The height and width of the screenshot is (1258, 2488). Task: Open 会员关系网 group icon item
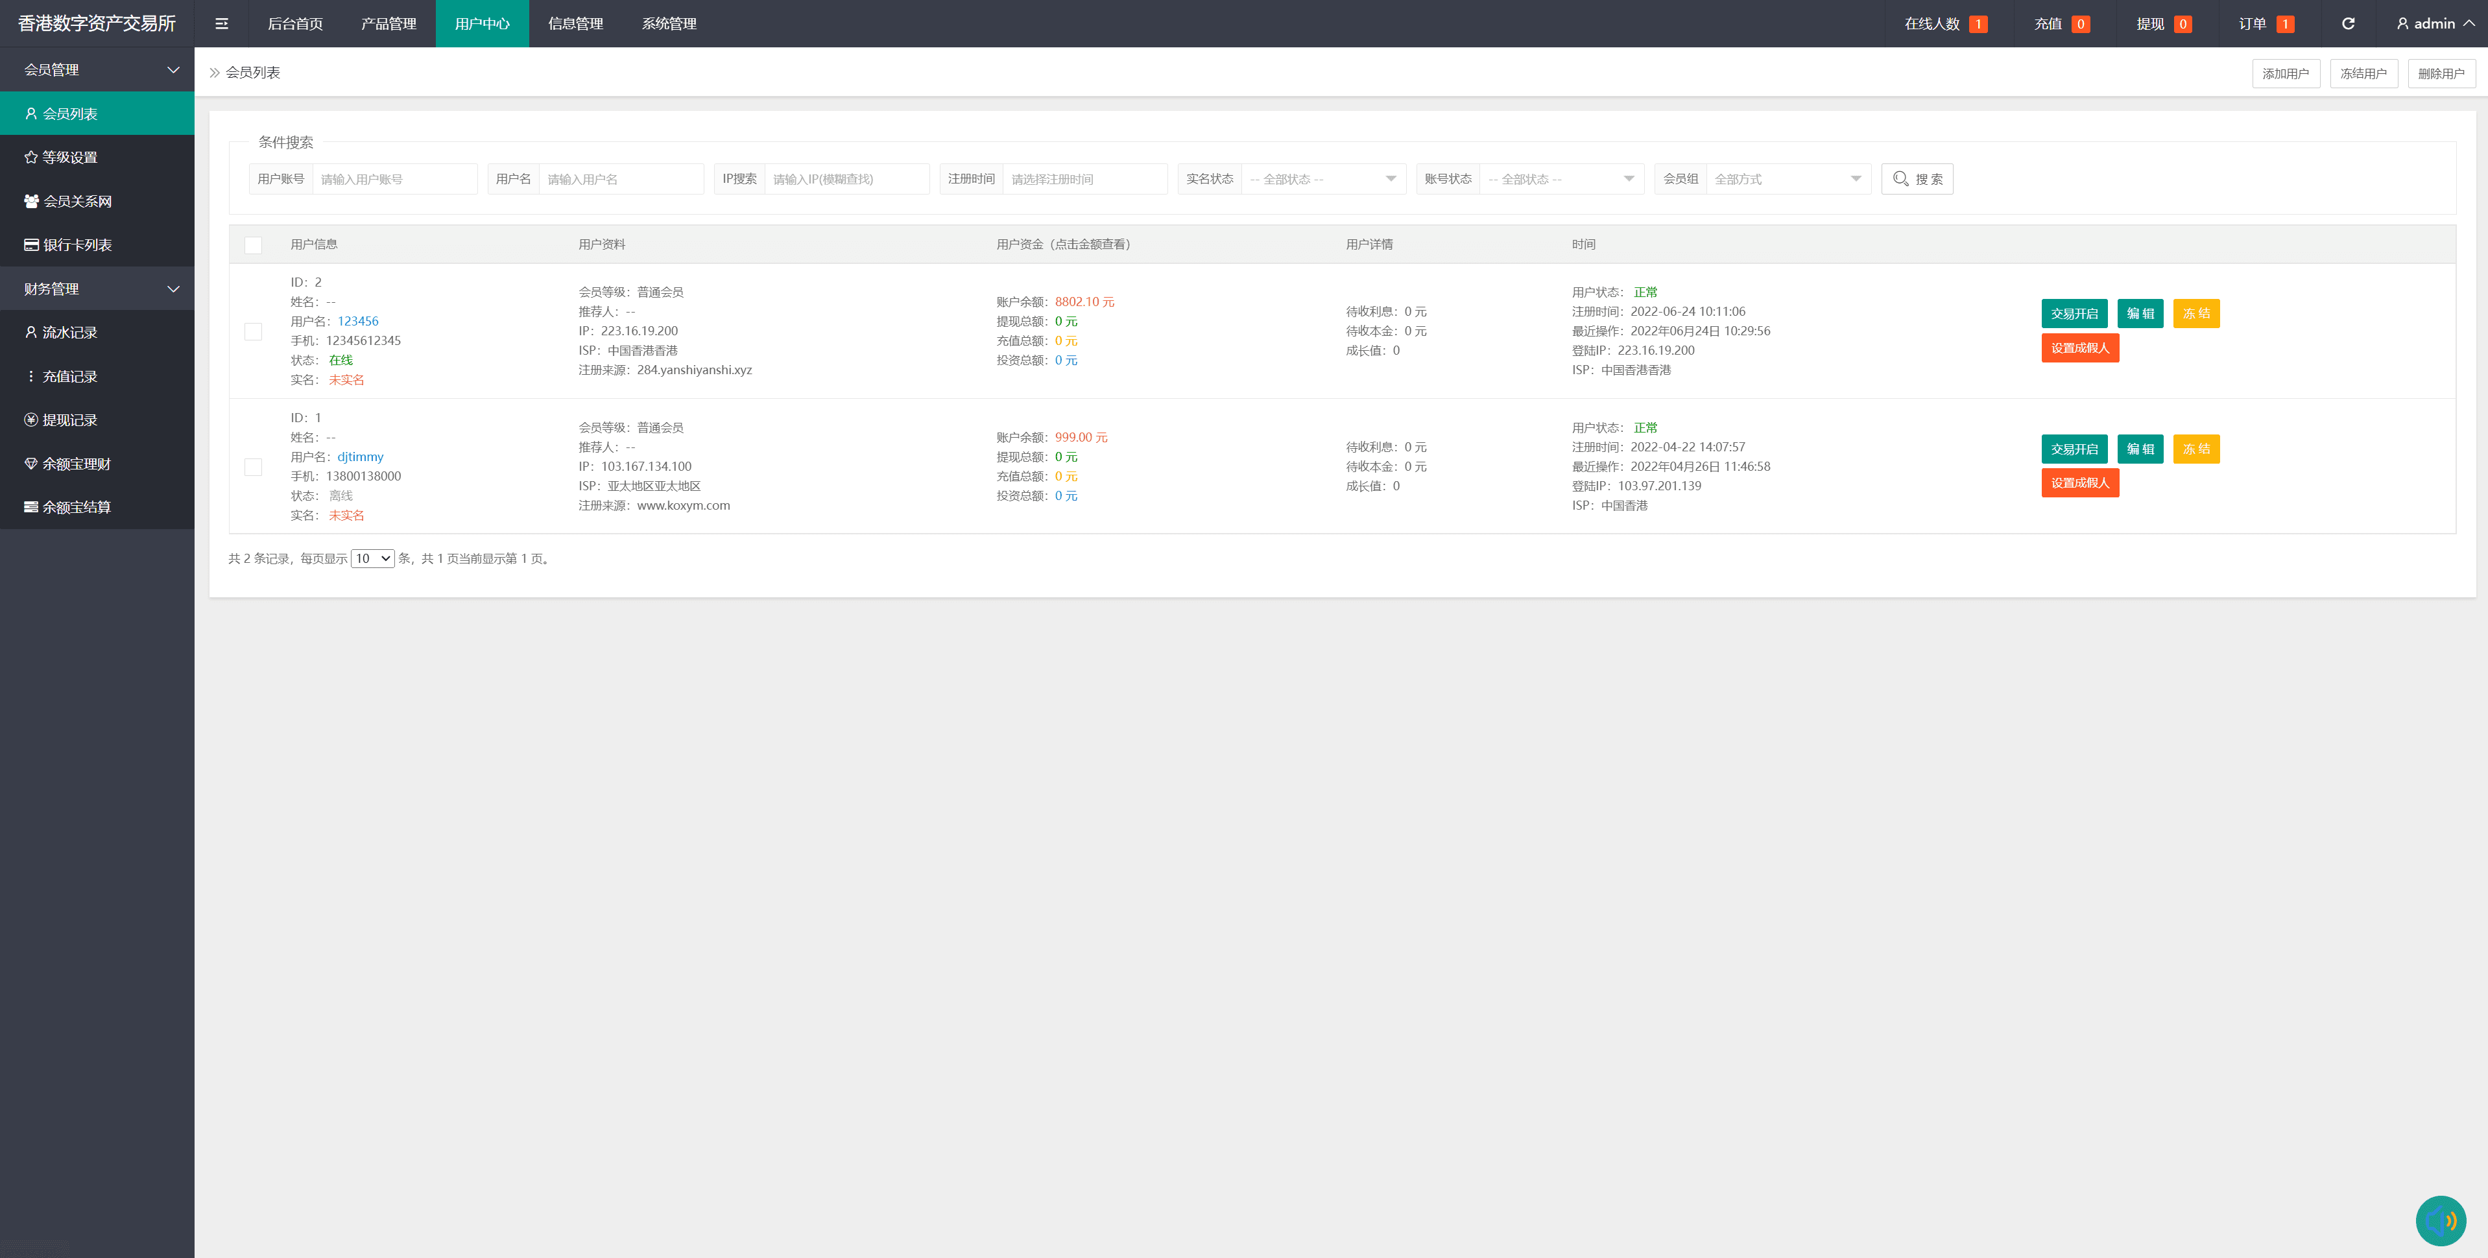(77, 201)
